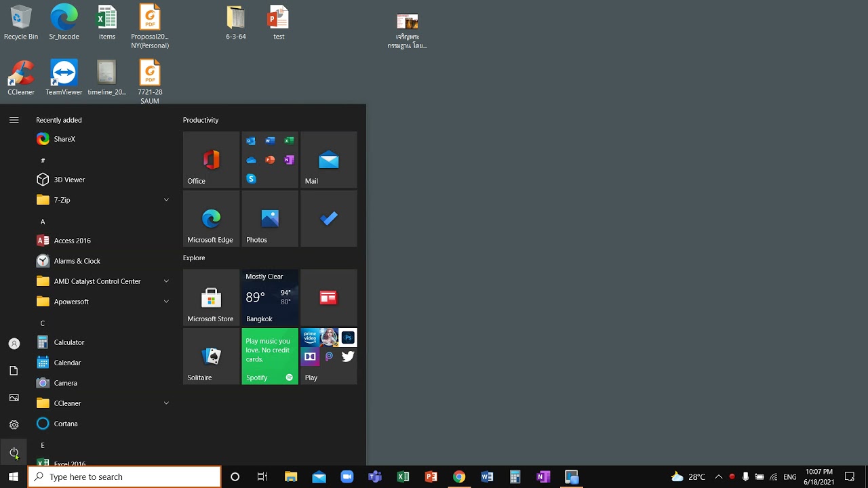Open Zoom from the taskbar

click(347, 477)
